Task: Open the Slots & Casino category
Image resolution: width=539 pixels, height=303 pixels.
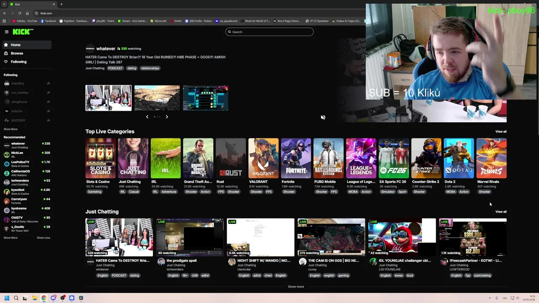Action: (x=100, y=158)
